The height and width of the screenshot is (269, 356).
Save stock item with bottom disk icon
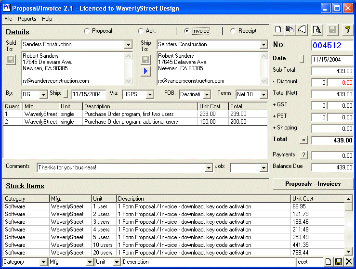[x=339, y=262]
